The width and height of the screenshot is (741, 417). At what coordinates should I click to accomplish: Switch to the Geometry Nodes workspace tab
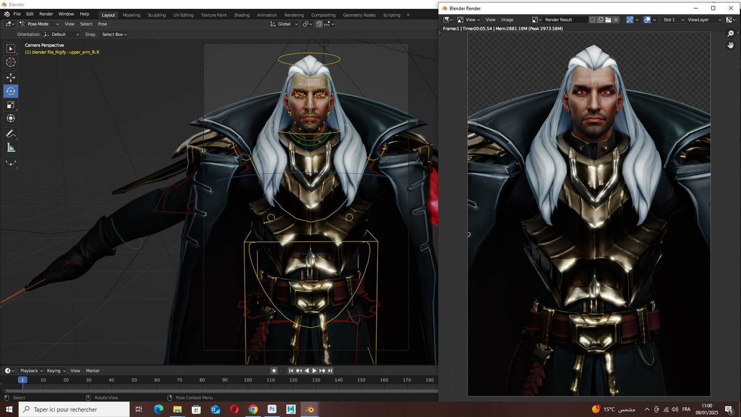[x=359, y=15]
